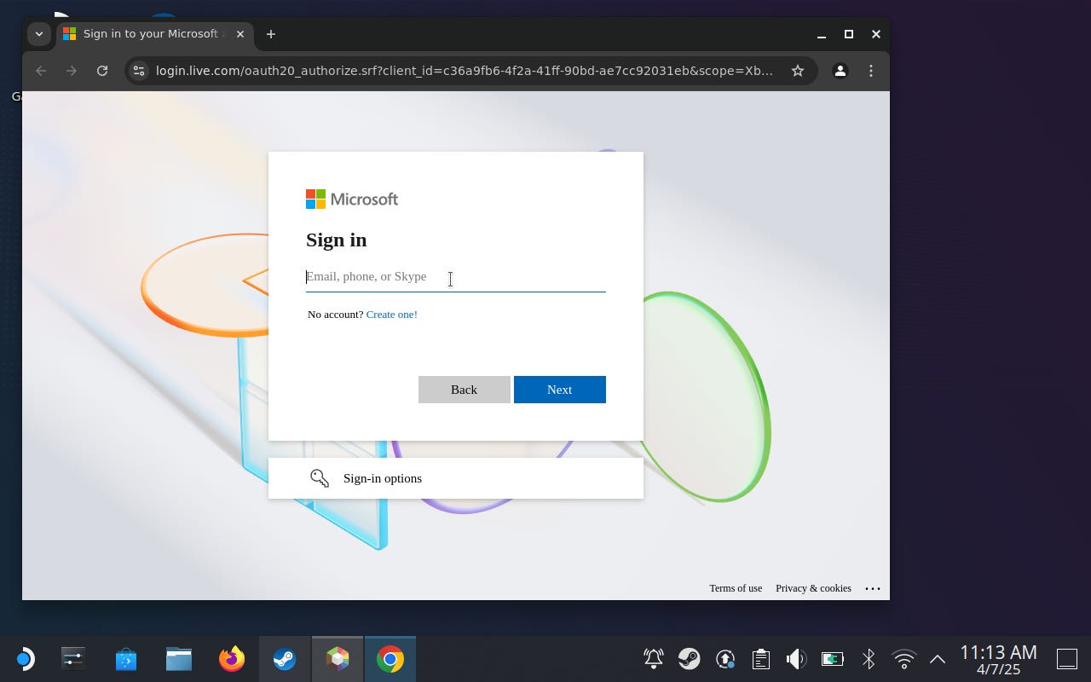Switch to Chrome in the taskbar
Screen dimensions: 1091x682
tap(390, 659)
